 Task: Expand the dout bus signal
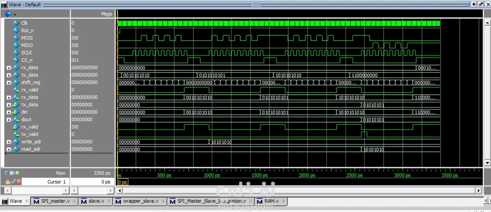pos(9,120)
